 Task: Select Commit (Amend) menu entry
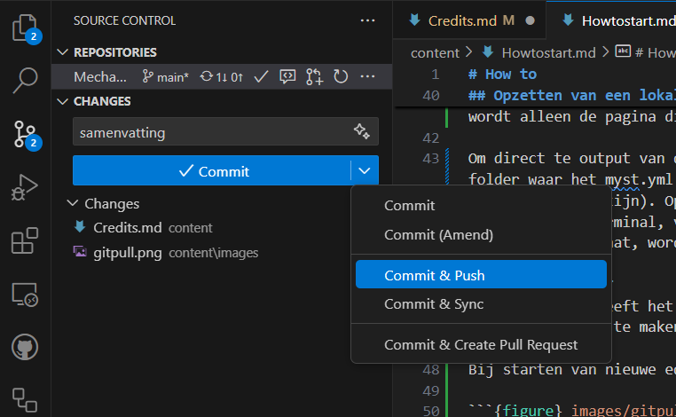pos(481,234)
